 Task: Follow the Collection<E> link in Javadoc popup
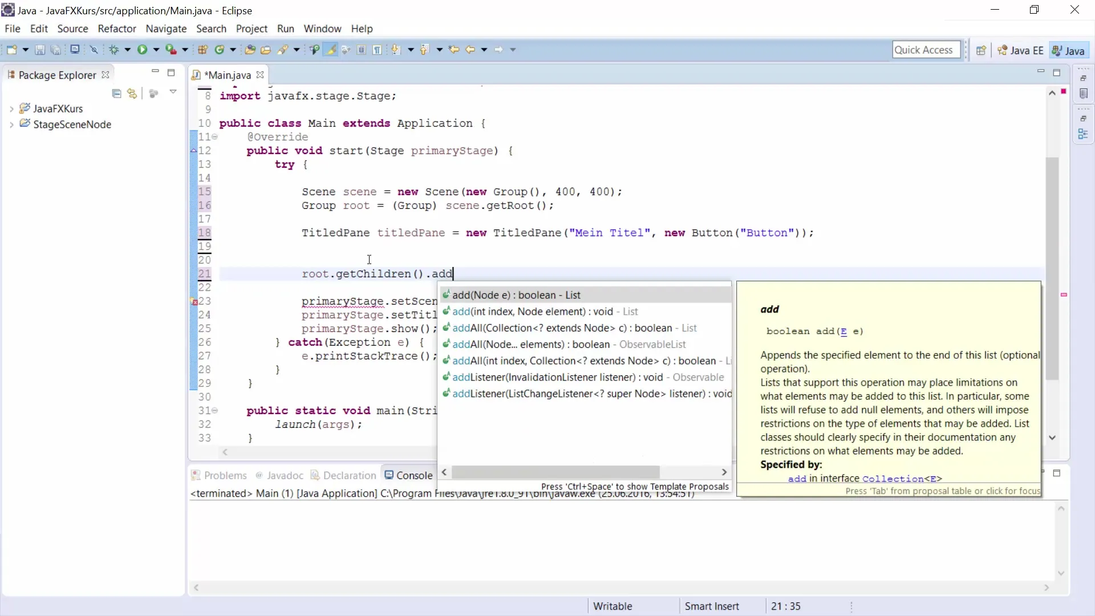tap(902, 479)
